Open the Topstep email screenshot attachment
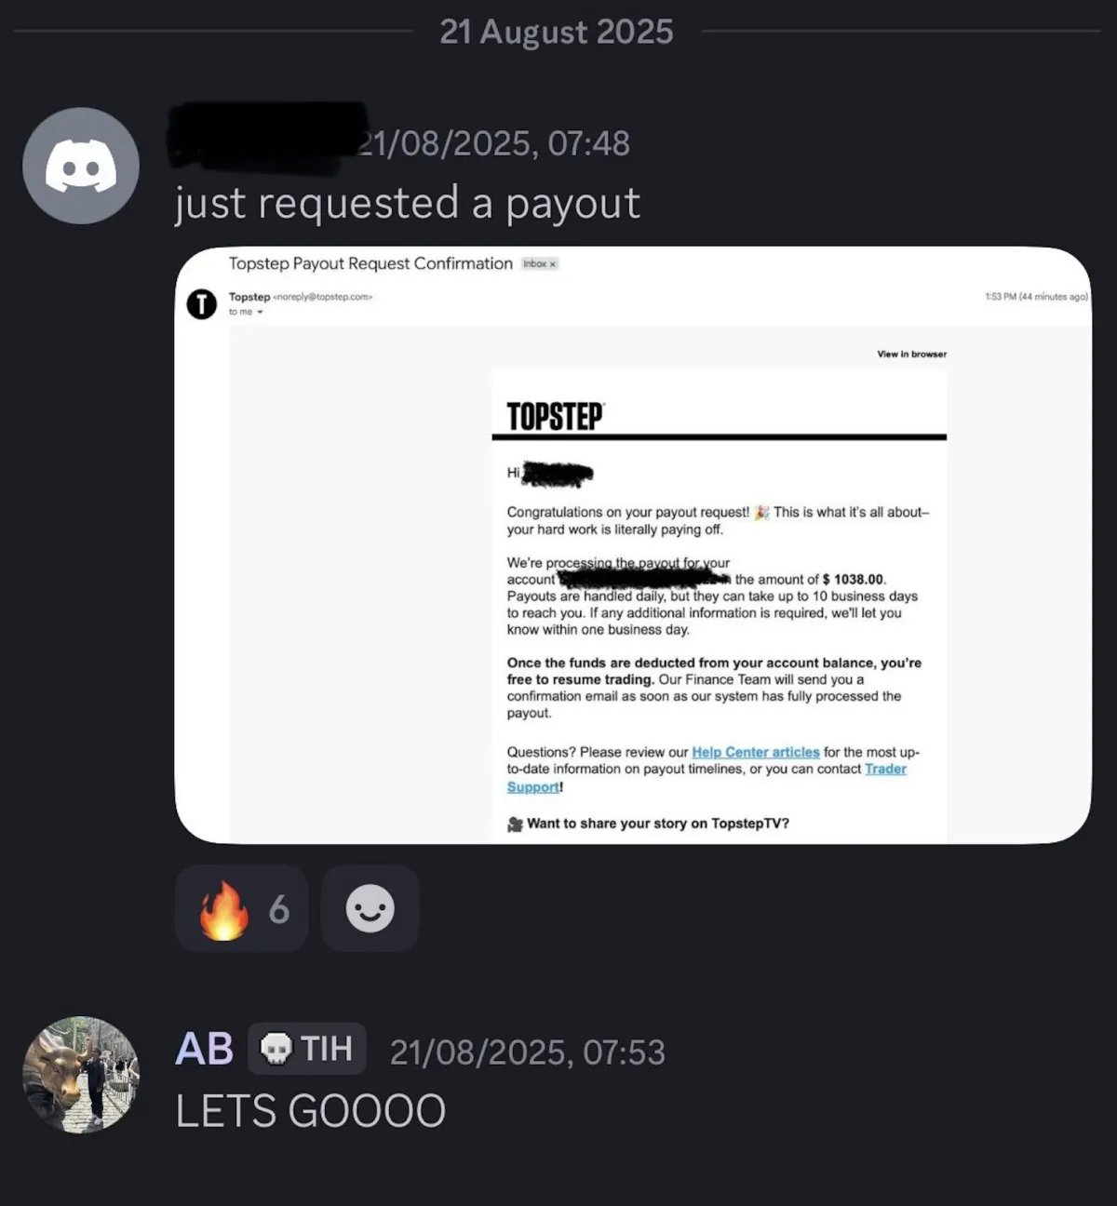Viewport: 1117px width, 1206px height. click(633, 545)
